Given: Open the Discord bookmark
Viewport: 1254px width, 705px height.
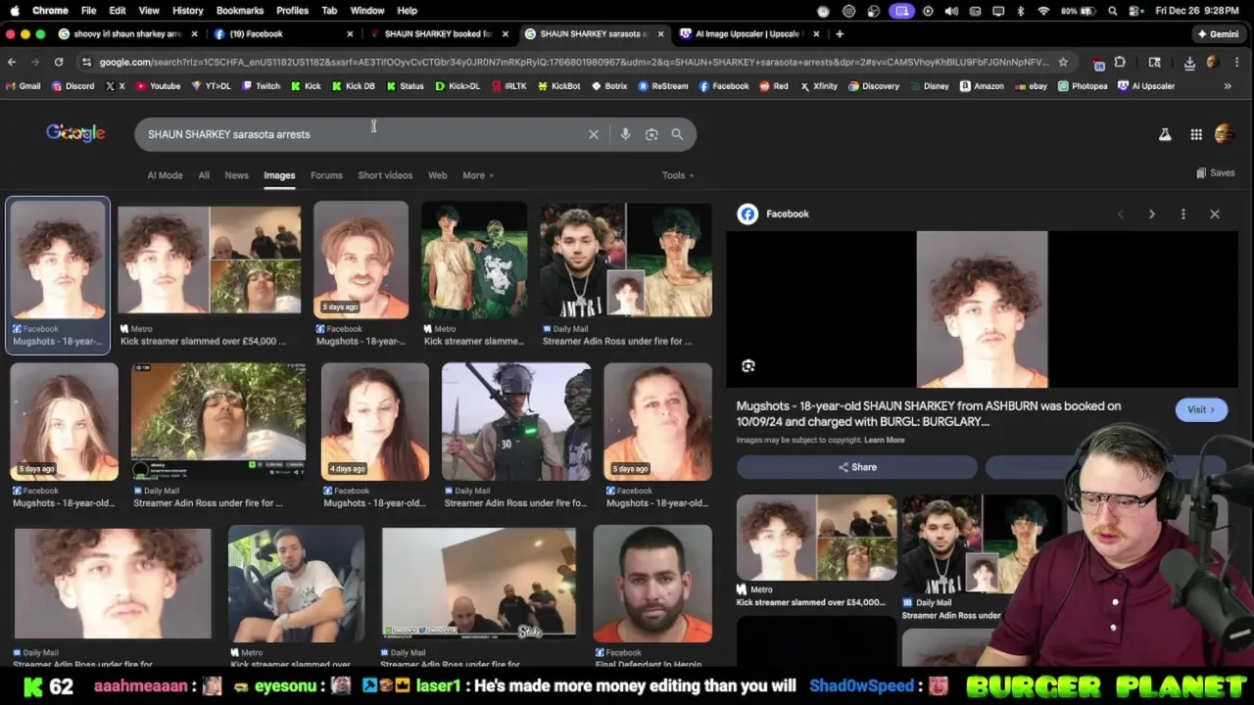Looking at the screenshot, I should click(x=72, y=86).
